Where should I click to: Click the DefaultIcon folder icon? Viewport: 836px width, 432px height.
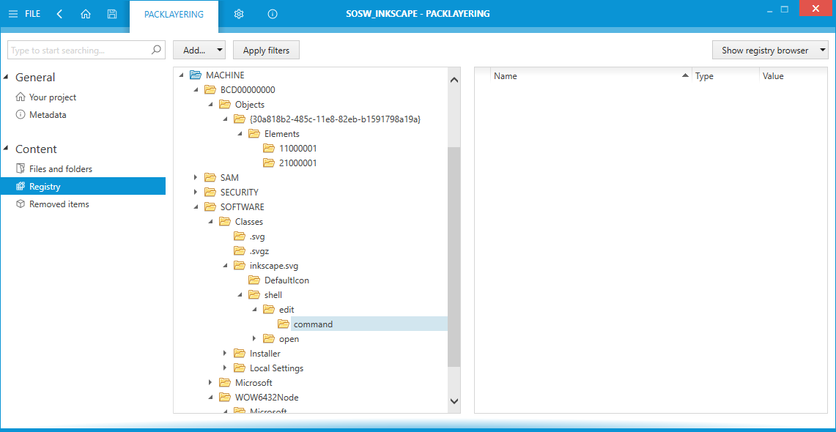click(x=255, y=280)
